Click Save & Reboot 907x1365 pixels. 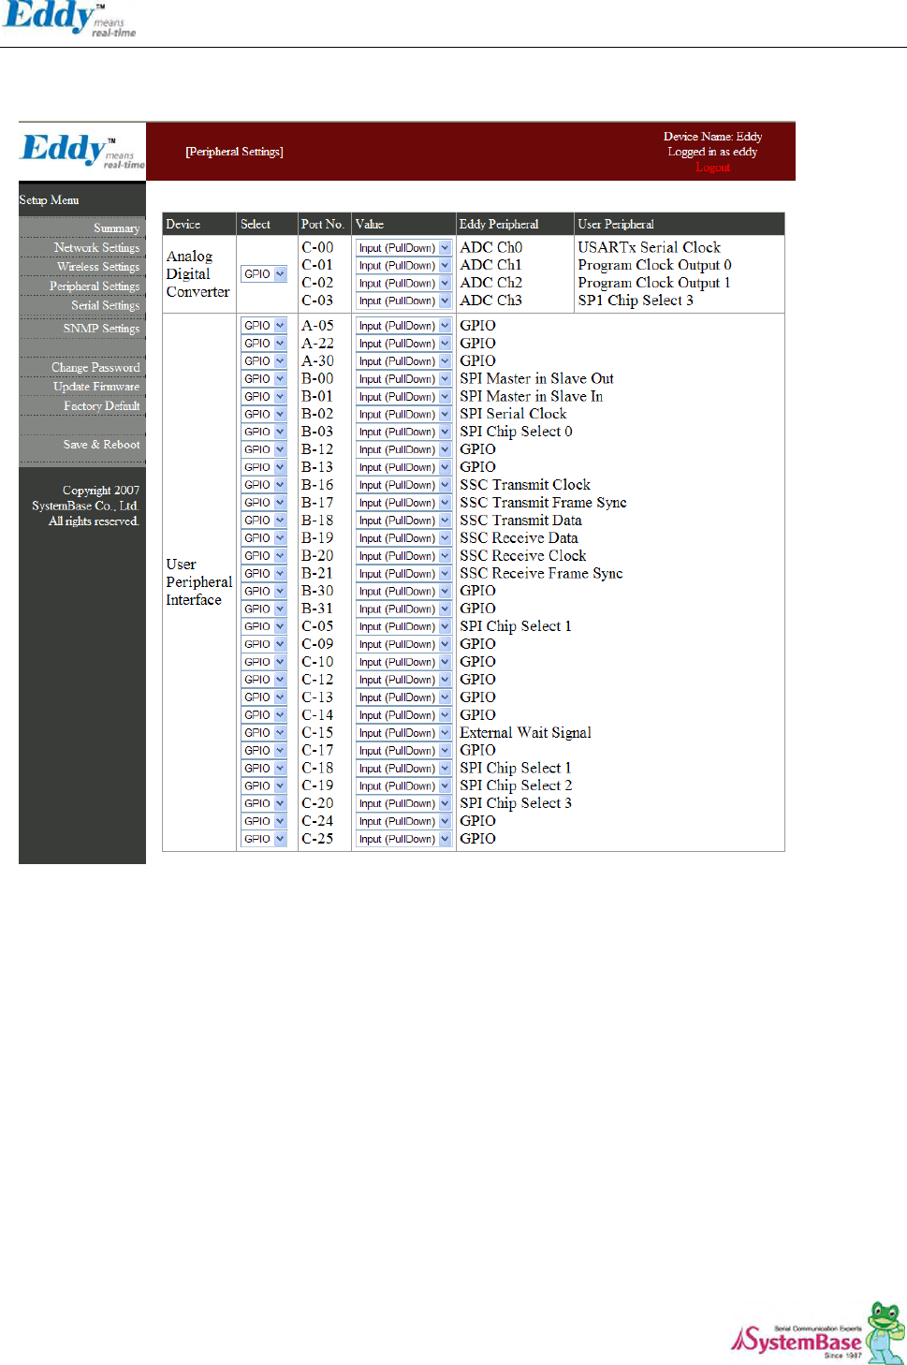pos(101,445)
